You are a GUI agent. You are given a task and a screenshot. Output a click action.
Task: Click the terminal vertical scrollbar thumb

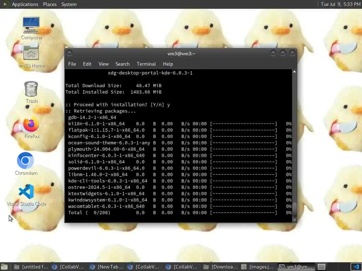coord(294,209)
